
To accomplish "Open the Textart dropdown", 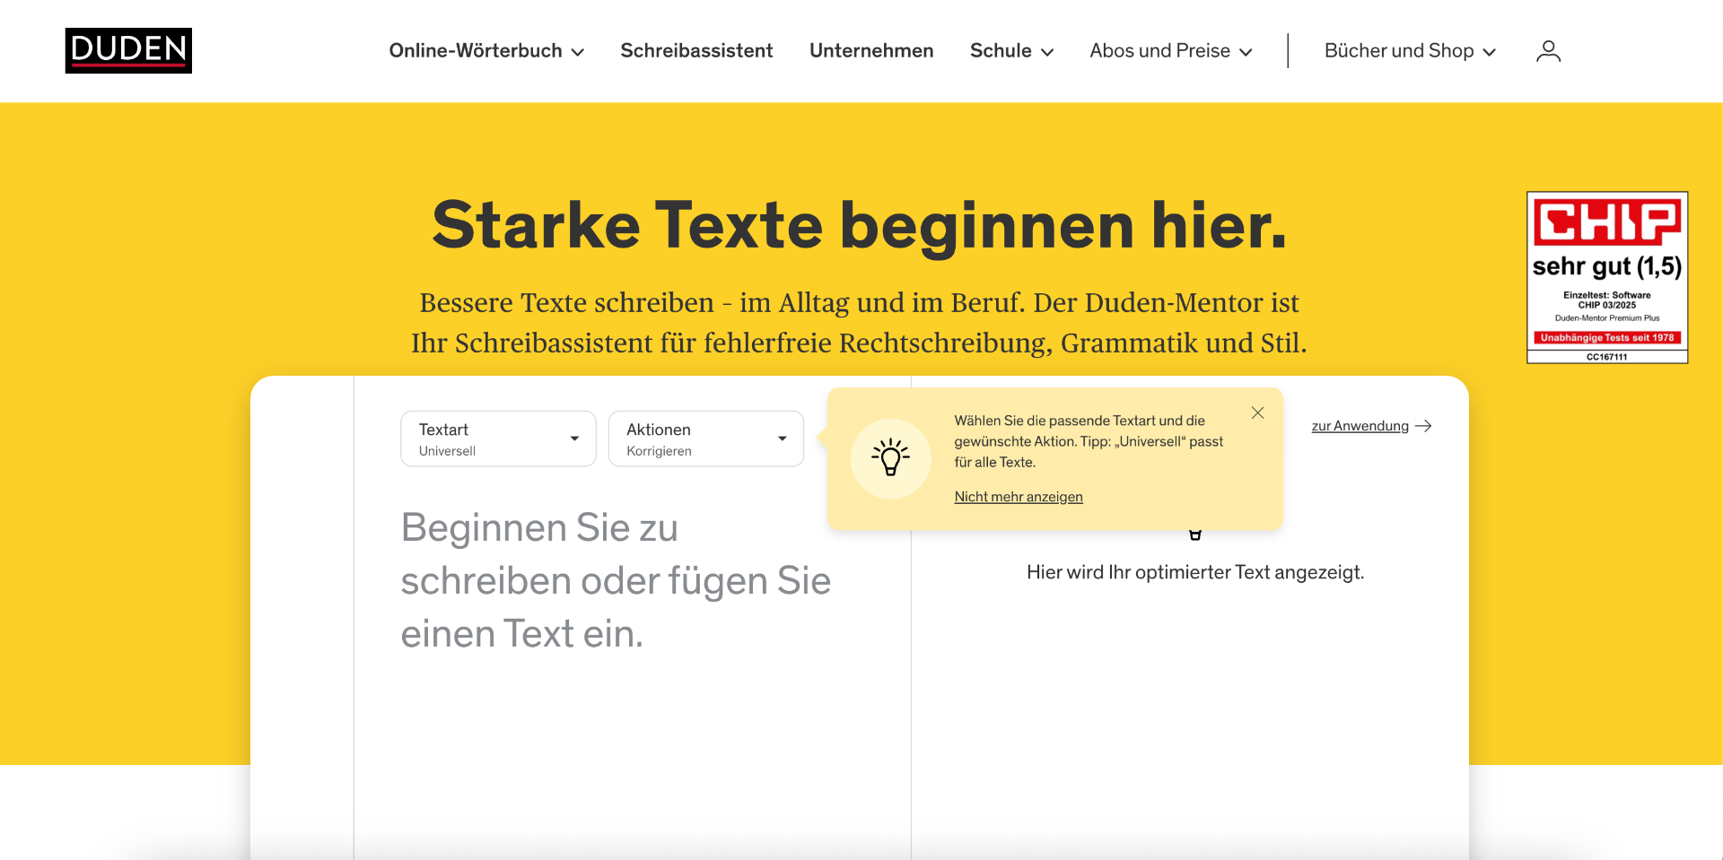I will coord(498,439).
